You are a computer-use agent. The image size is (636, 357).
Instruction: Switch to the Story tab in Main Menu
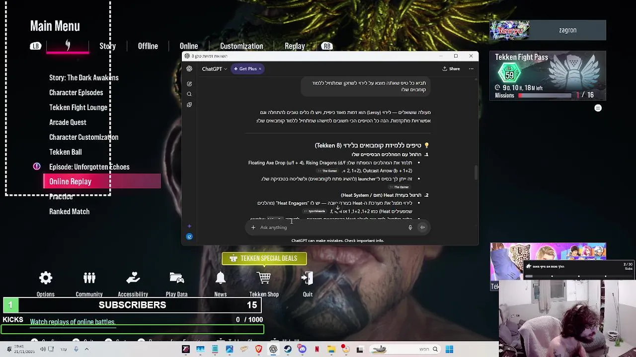pyautogui.click(x=107, y=46)
